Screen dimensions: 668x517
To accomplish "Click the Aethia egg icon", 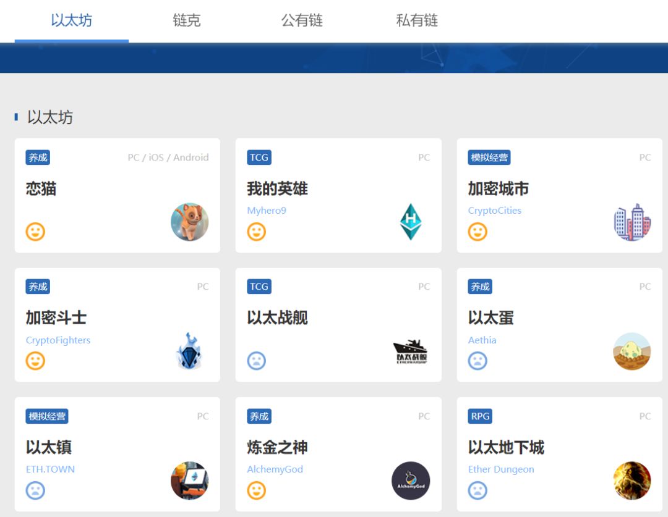I will click(x=632, y=351).
